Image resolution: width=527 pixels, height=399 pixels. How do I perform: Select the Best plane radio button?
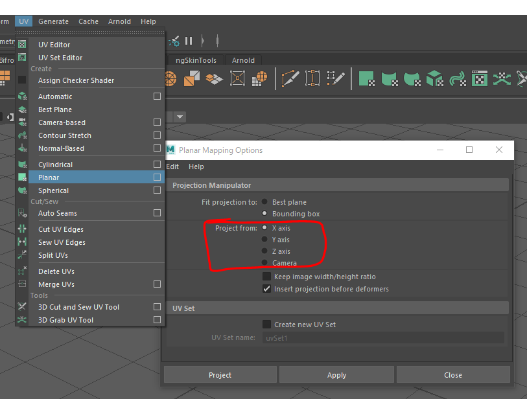click(x=264, y=202)
